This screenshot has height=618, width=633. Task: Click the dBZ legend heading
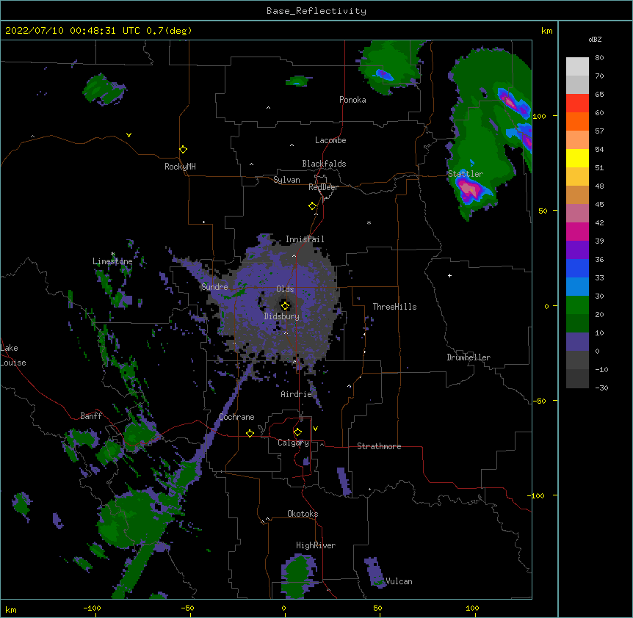tap(595, 39)
